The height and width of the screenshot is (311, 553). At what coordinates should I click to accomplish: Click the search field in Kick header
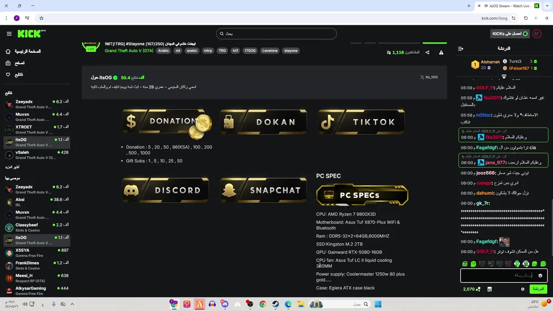coord(276,34)
